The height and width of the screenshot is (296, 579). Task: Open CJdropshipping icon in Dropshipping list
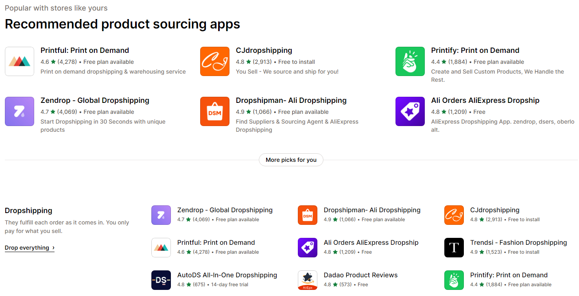[x=454, y=215]
